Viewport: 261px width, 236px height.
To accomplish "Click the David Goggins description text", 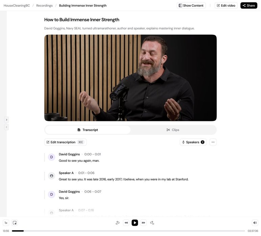I will point(119,28).
